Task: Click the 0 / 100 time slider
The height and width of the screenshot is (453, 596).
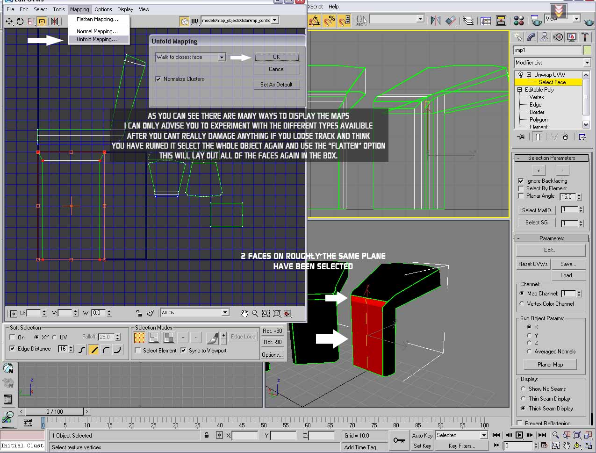Action: coord(54,411)
